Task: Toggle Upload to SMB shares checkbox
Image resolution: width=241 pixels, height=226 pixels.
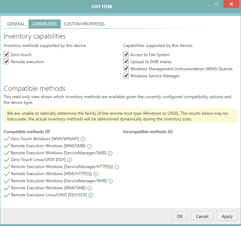Action: pos(126,62)
